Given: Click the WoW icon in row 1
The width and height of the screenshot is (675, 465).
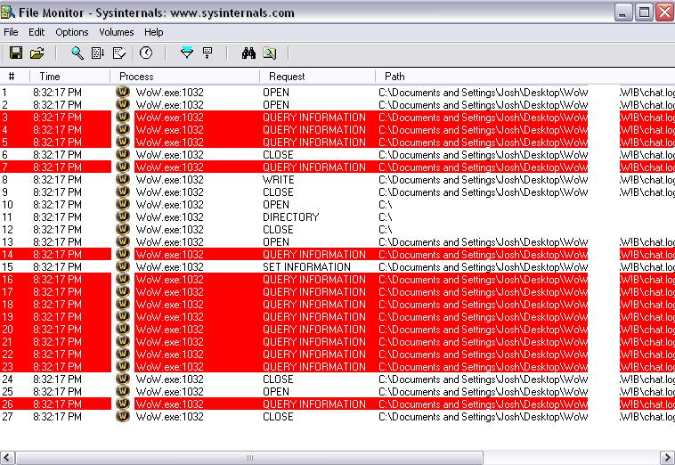Looking at the screenshot, I should [123, 92].
